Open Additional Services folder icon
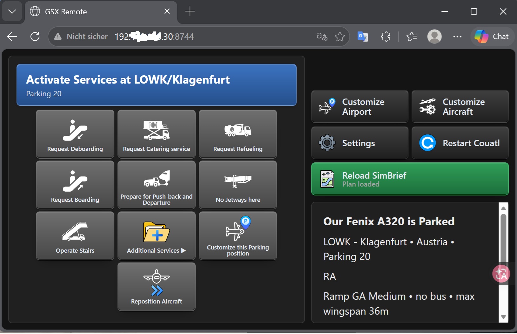The width and height of the screenshot is (517, 334). pos(157,232)
